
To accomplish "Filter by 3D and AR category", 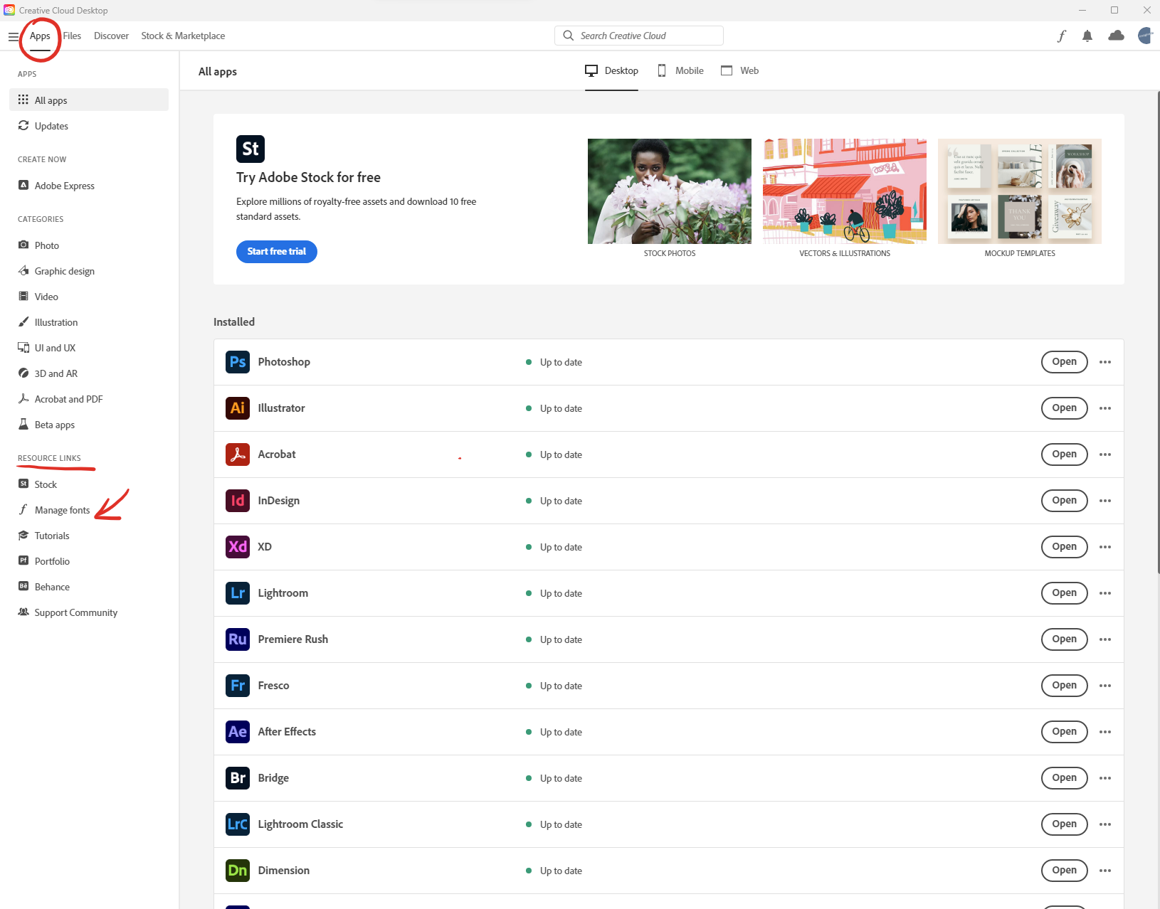I will pos(89,373).
